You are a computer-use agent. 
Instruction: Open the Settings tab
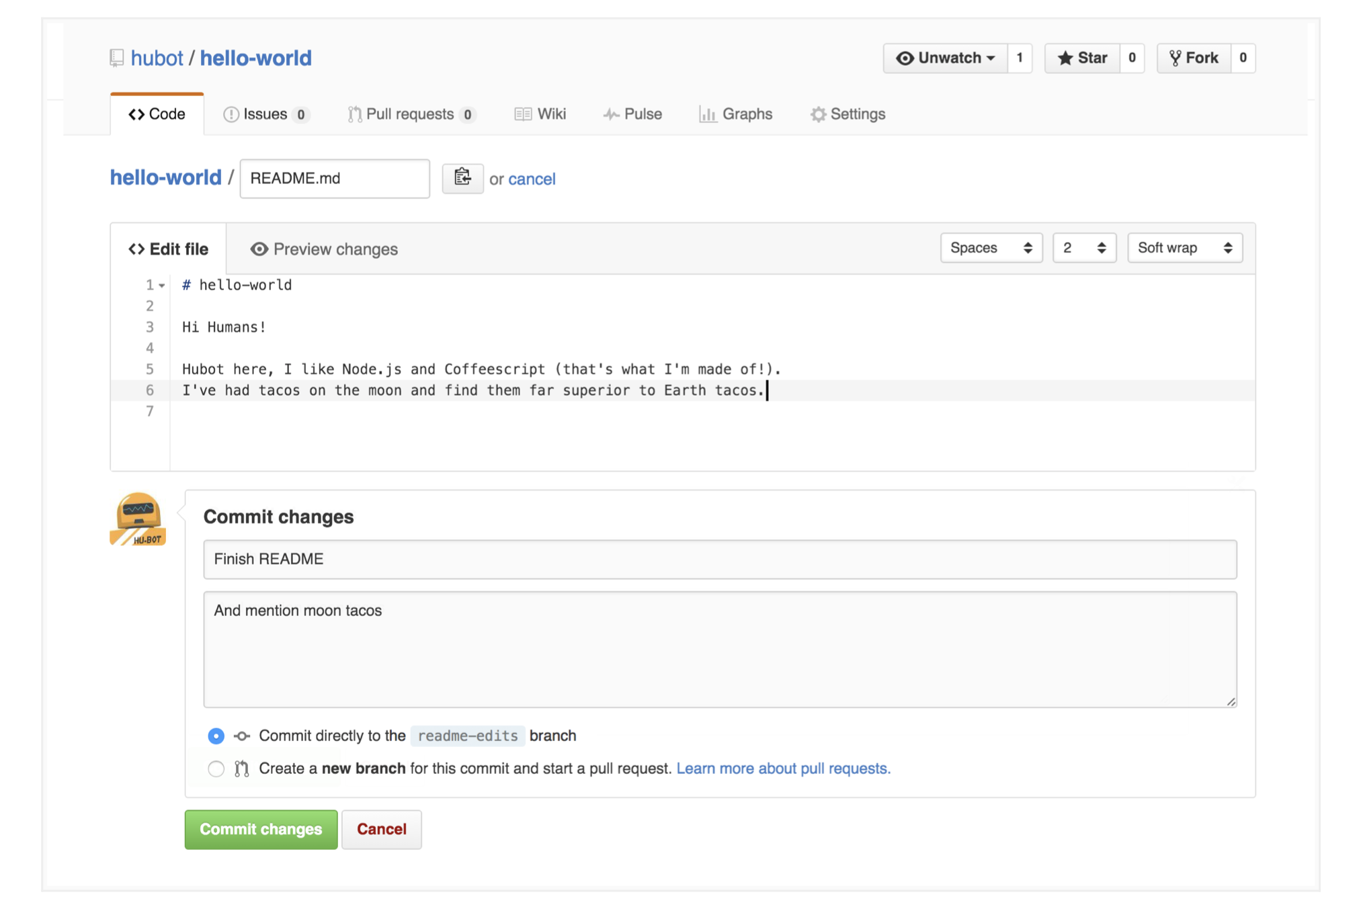[x=848, y=114]
